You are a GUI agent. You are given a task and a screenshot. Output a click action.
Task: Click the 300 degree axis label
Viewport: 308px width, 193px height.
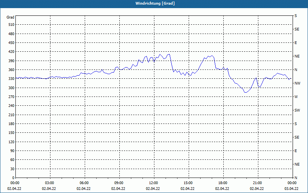12,88
